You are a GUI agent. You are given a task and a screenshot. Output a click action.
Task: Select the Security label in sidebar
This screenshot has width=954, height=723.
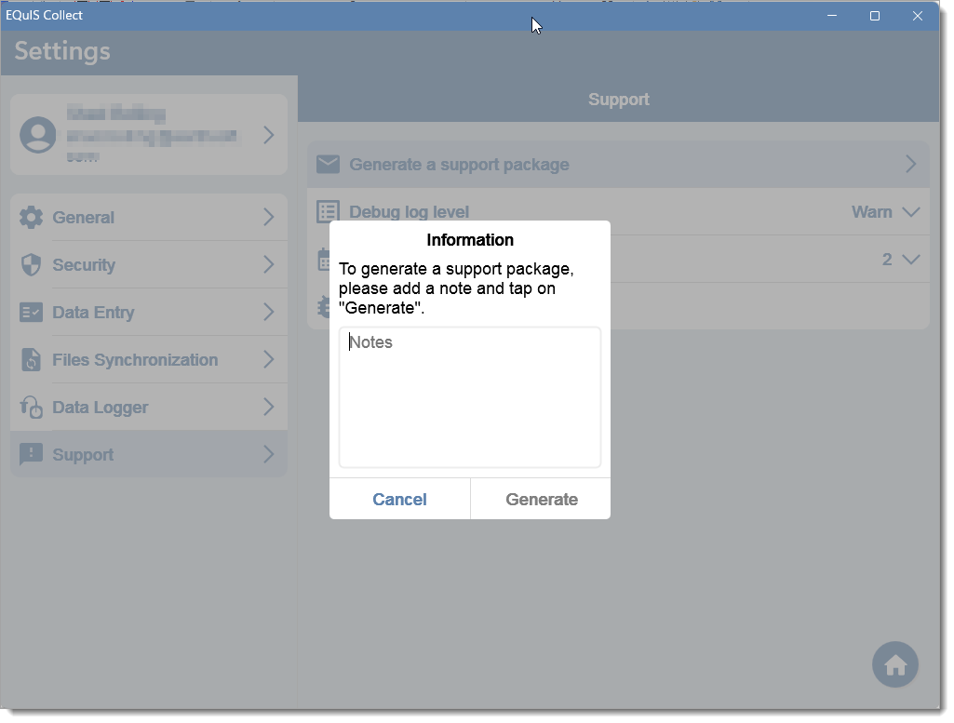click(84, 265)
